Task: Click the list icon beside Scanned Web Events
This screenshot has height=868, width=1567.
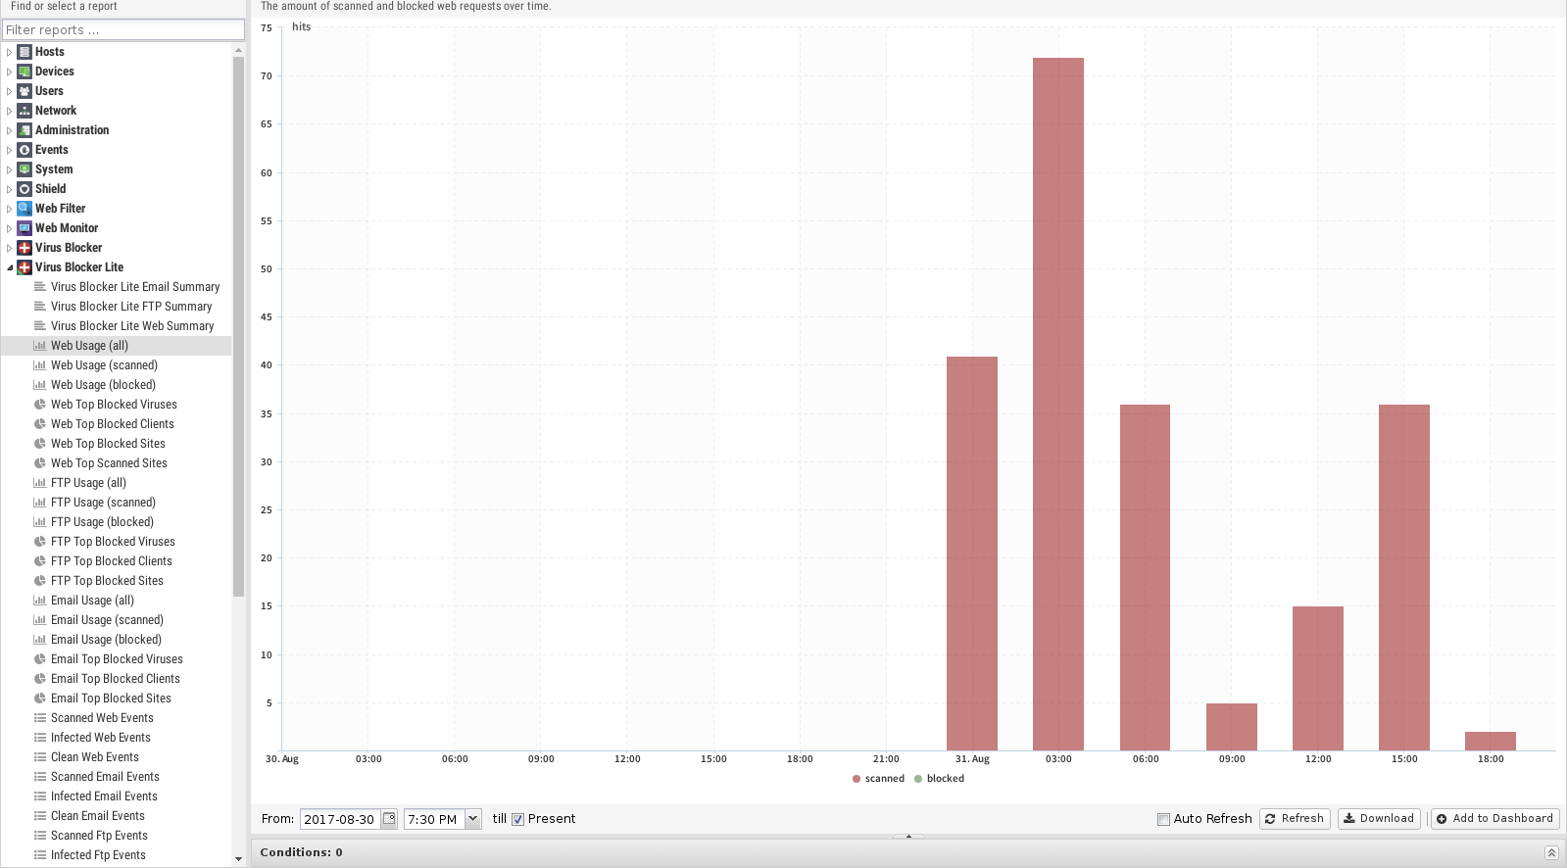Action: pos(40,718)
